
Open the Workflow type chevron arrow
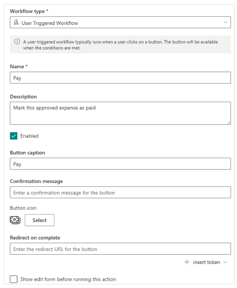[225, 22]
